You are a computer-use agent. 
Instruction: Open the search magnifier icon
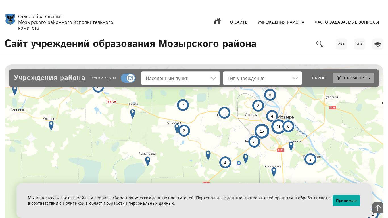point(320,44)
